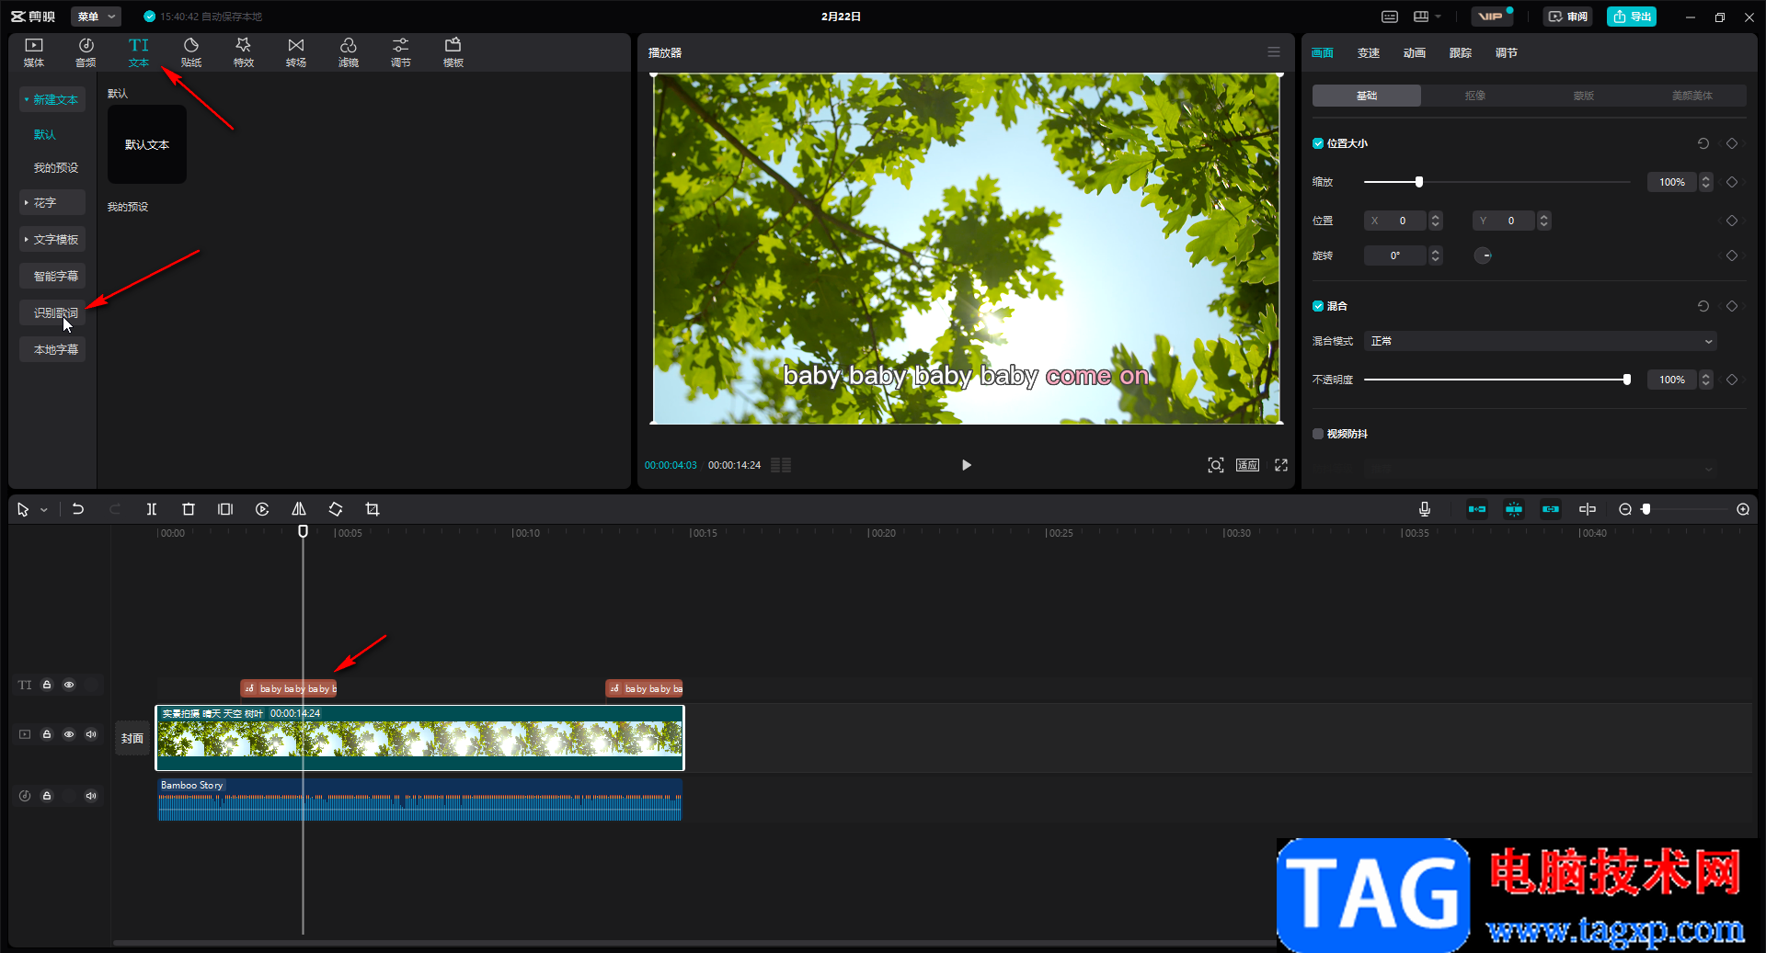
Task: Toggle the 混合 checkbox
Action: [1318, 306]
